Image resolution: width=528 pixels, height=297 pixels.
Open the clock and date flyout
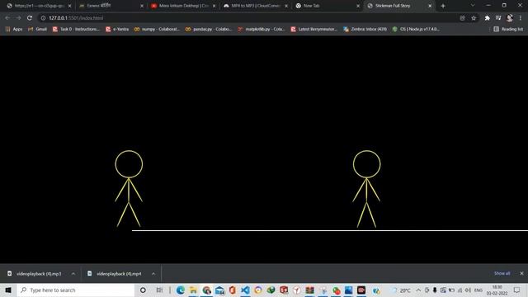(497, 290)
